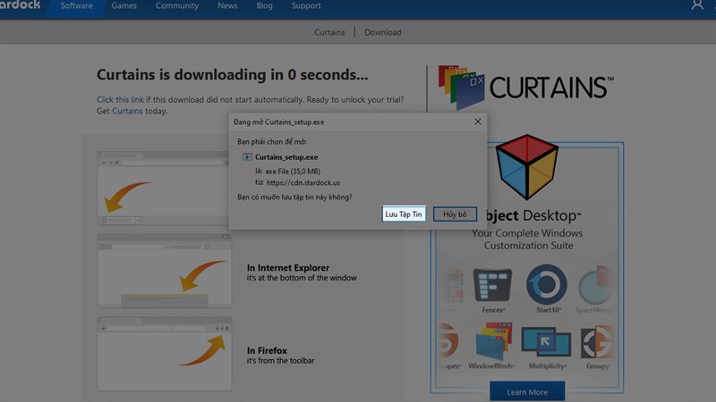Select the SpaceMonger app icon
The image size is (716, 402).
point(595,285)
